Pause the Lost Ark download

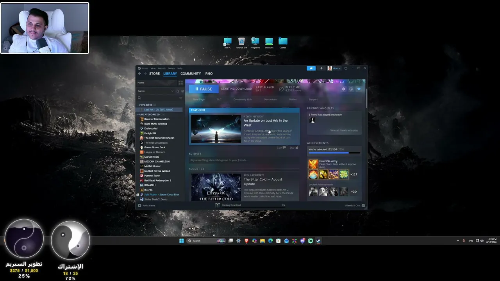(x=204, y=89)
